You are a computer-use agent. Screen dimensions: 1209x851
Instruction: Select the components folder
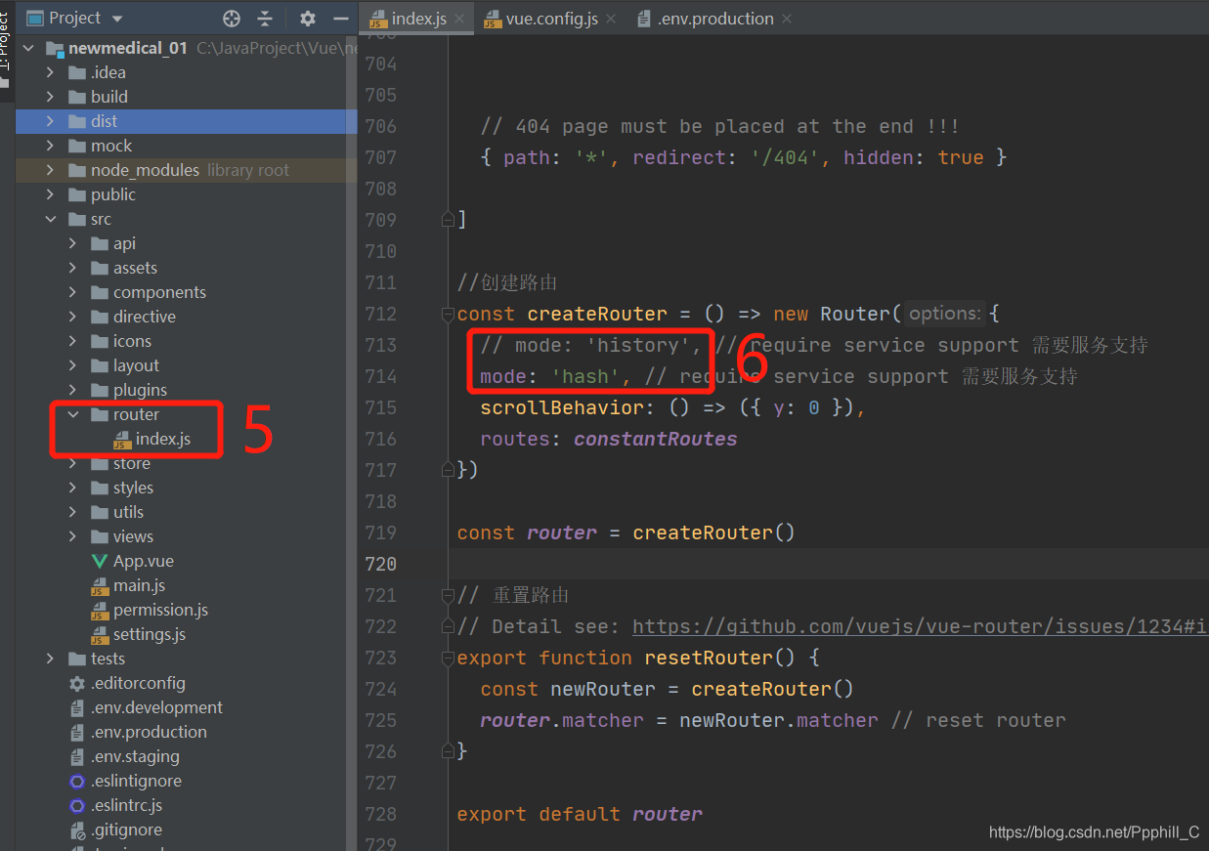click(159, 292)
